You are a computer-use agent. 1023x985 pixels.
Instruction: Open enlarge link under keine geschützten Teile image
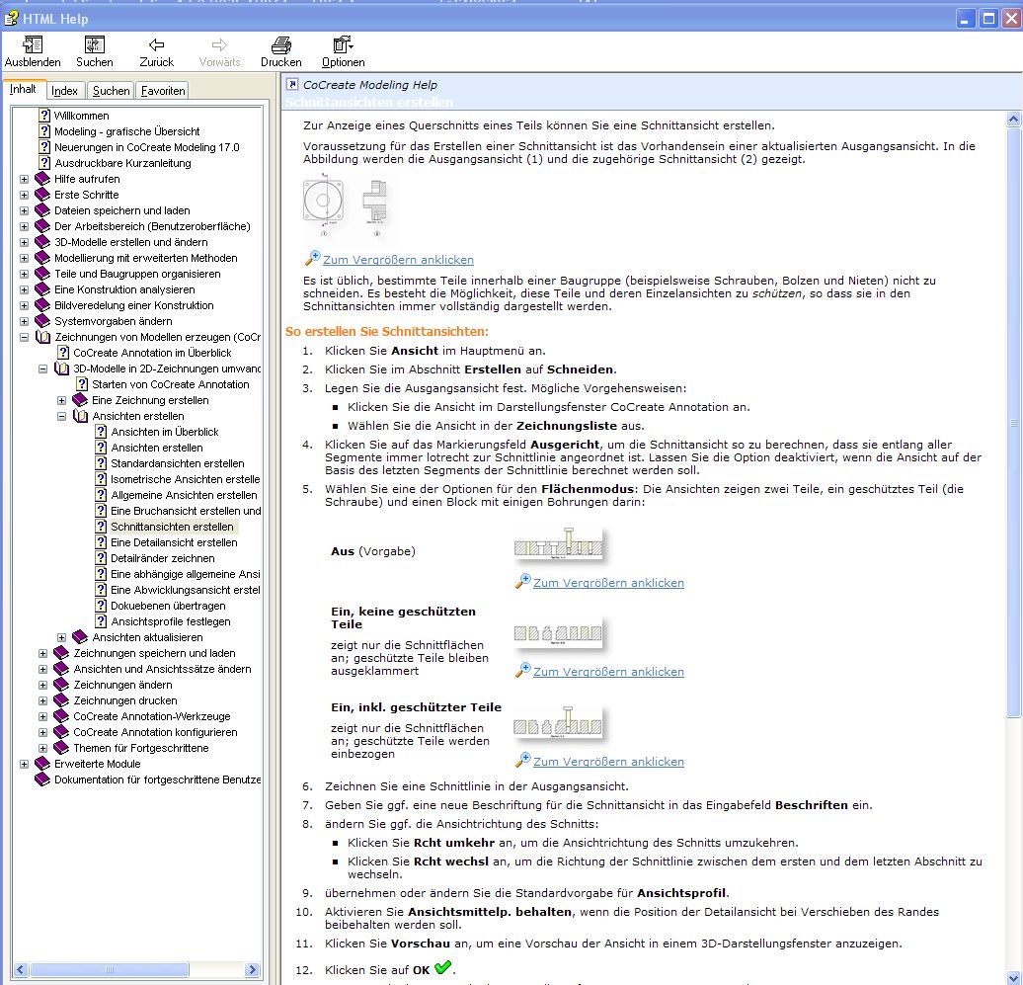608,672
